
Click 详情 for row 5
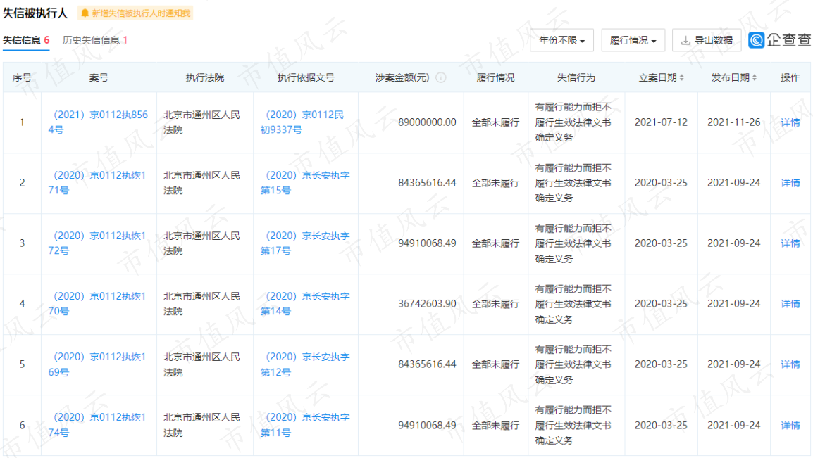pyautogui.click(x=790, y=364)
